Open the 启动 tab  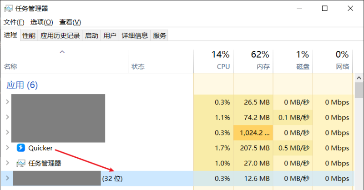click(x=91, y=35)
